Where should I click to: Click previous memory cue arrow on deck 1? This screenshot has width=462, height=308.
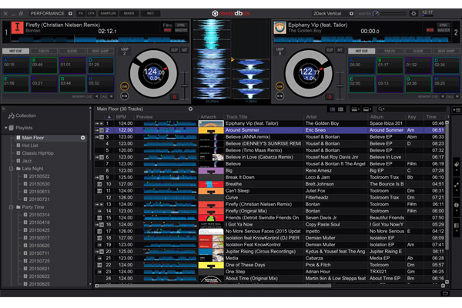coord(96,97)
